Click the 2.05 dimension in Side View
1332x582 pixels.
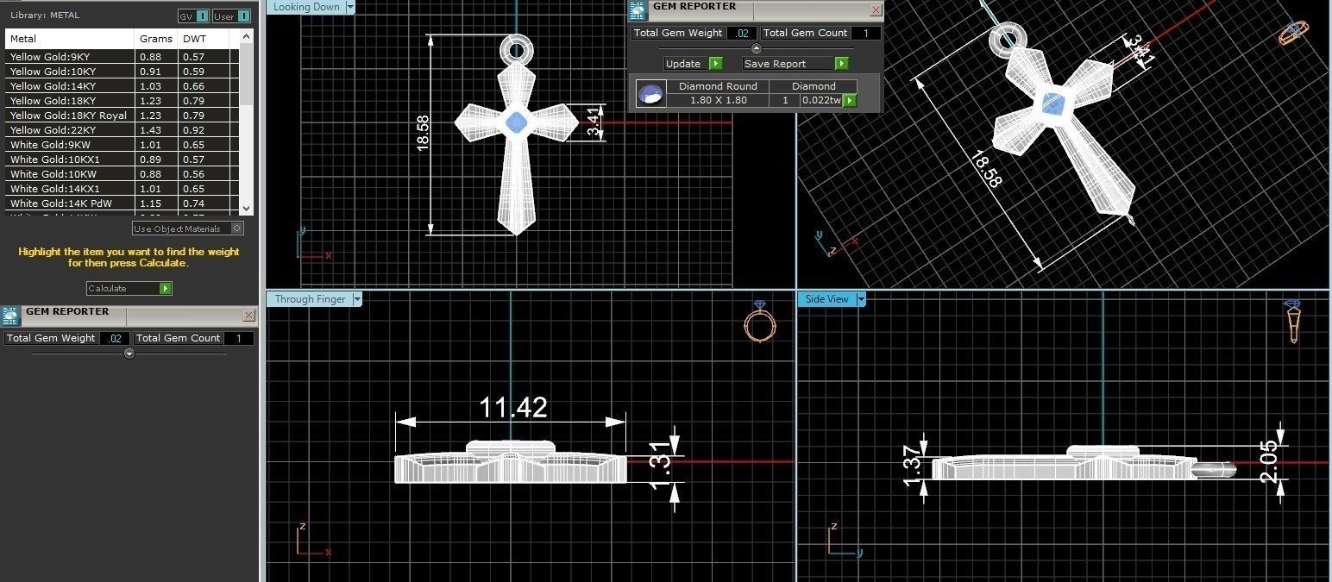tap(1270, 462)
